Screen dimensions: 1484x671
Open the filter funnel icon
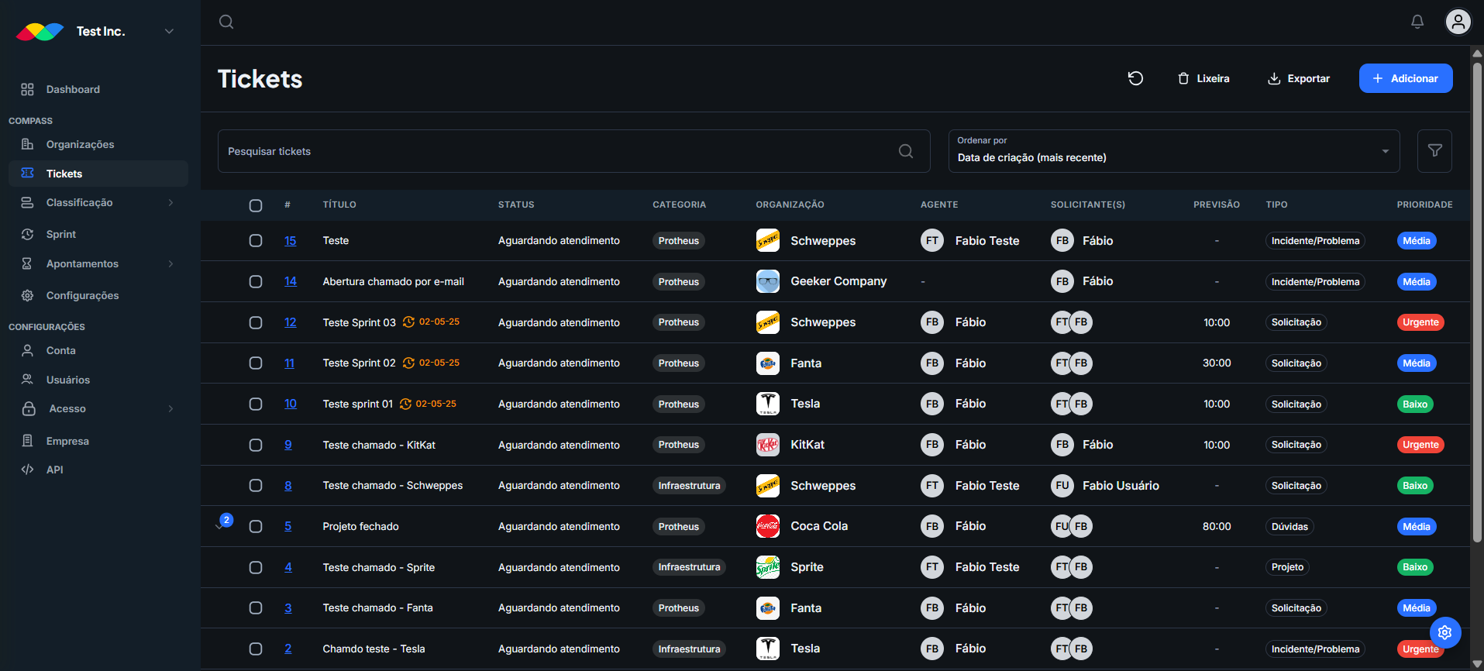[x=1434, y=151]
